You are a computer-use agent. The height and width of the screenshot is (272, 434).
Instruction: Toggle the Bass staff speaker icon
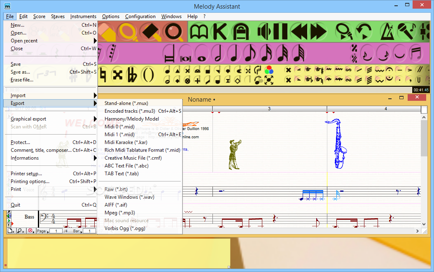click(x=9, y=216)
